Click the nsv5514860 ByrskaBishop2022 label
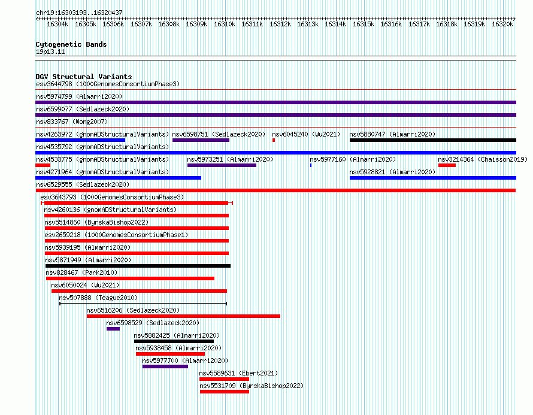The image size is (533, 415). tap(96, 222)
